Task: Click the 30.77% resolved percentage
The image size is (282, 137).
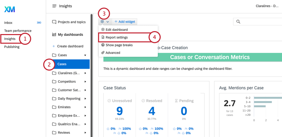Action: 152,119
